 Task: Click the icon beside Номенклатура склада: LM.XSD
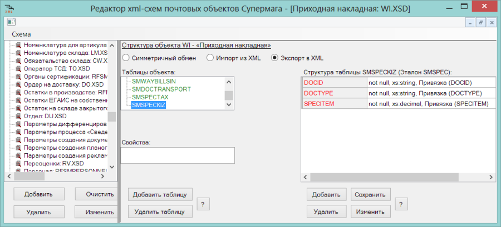19,53
